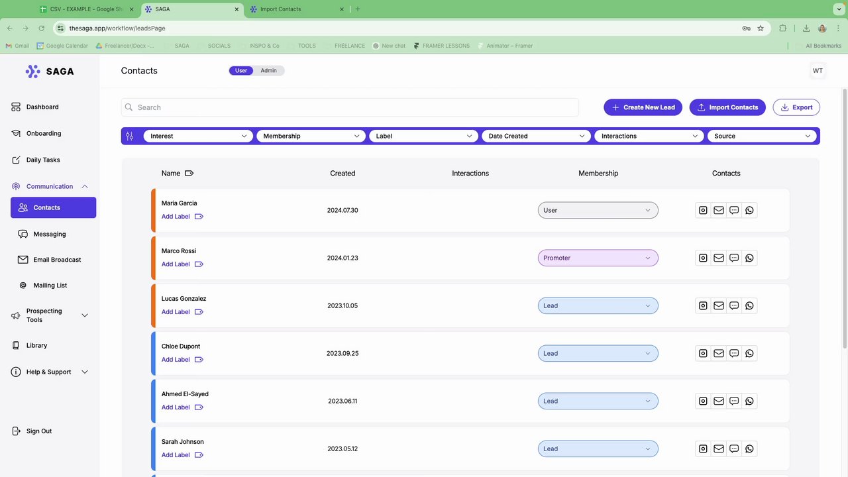This screenshot has width=848, height=477.
Task: Click the orange color bar on Maria Garcia
Action: click(x=153, y=210)
